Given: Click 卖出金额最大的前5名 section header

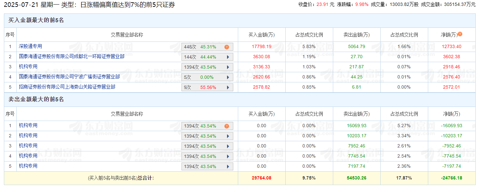Looking at the screenshot, I should [36, 99].
